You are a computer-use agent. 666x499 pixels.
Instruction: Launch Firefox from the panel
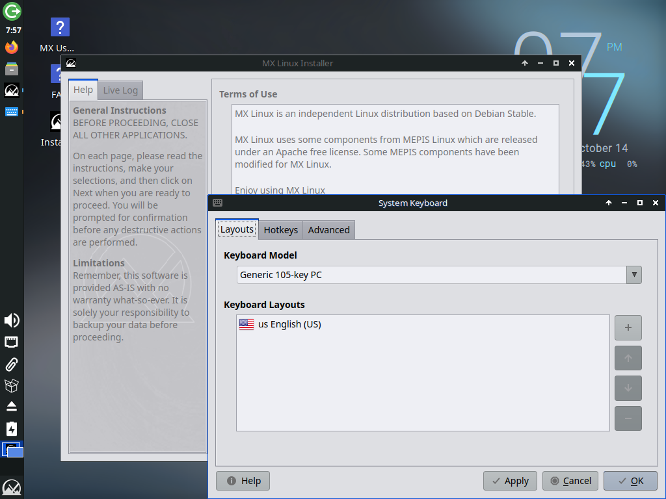pos(12,47)
